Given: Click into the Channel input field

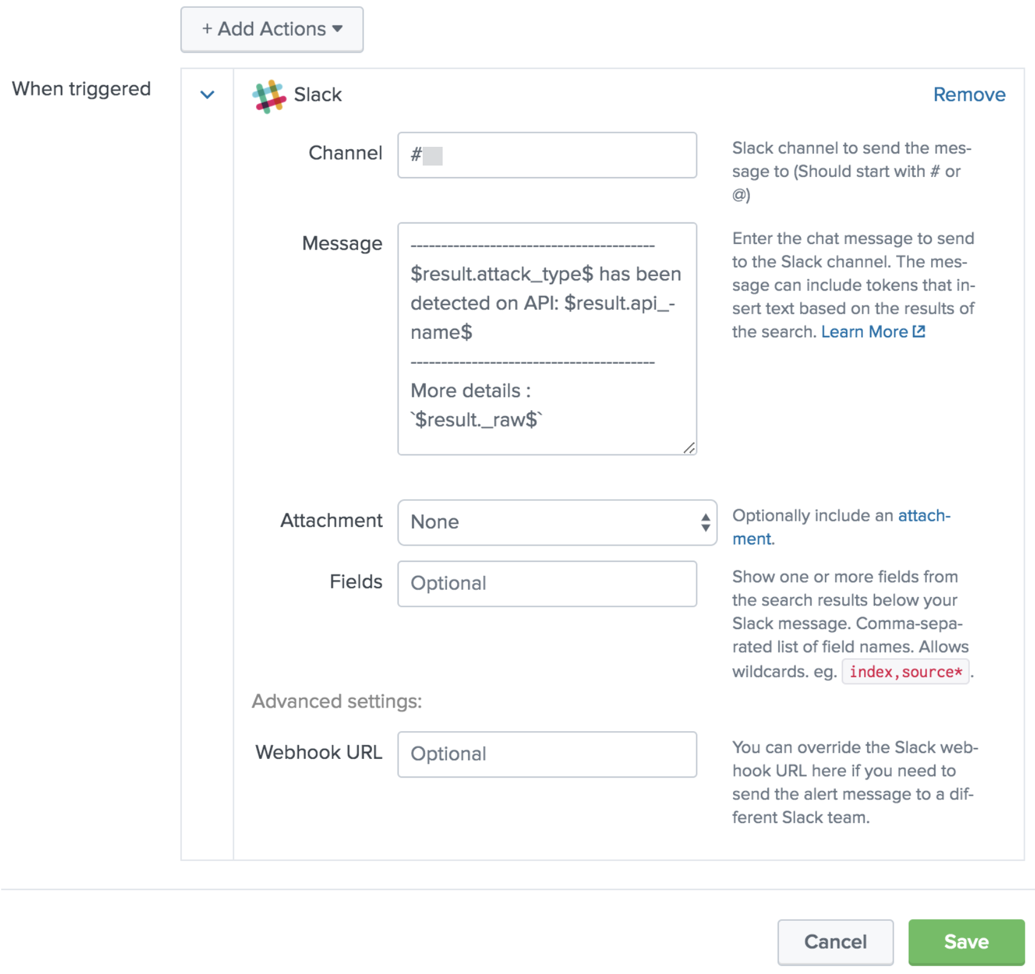Looking at the screenshot, I should coord(546,155).
